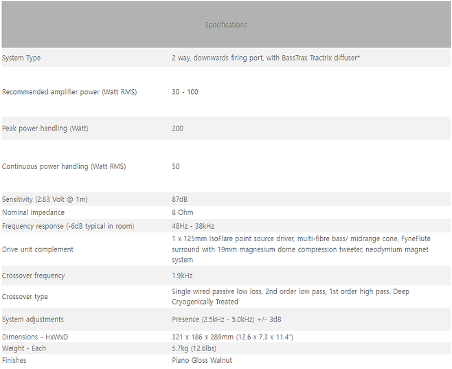Click the 87dB sensitivity value
Viewport: 452px width, 369px height.
[179, 199]
